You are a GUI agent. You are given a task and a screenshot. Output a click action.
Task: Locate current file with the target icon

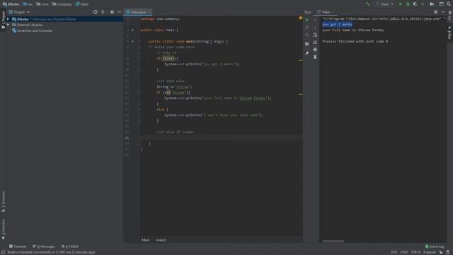pyautogui.click(x=96, y=12)
